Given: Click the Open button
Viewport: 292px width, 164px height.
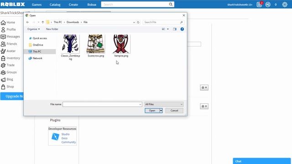Looking at the screenshot, I should (152, 111).
